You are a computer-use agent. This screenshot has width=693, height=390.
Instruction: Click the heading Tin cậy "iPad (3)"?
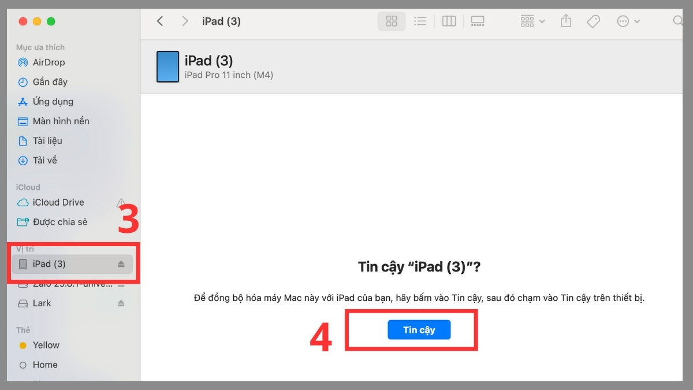419,268
